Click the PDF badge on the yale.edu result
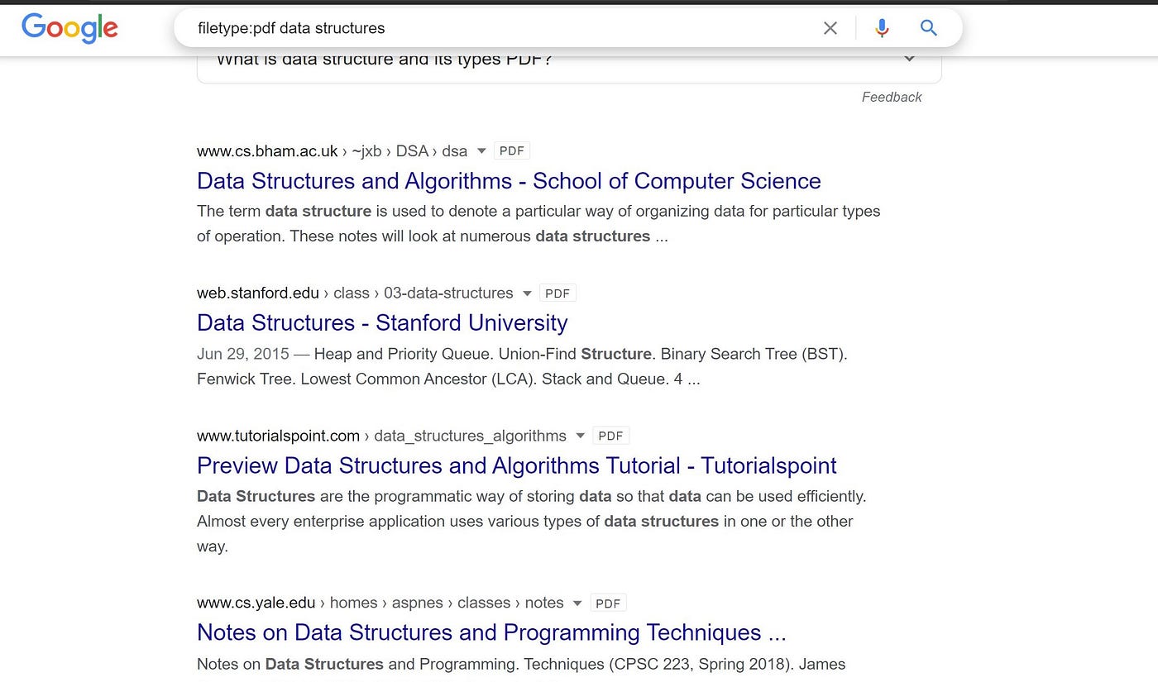Screen dimensions: 1158x682 tap(608, 603)
